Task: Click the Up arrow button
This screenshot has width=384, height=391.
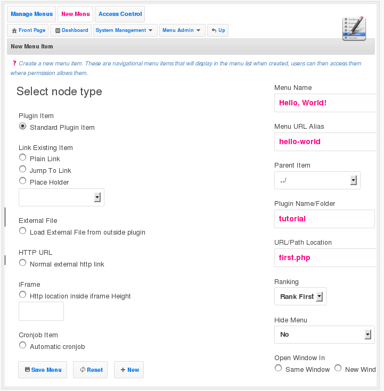Action: coord(218,30)
